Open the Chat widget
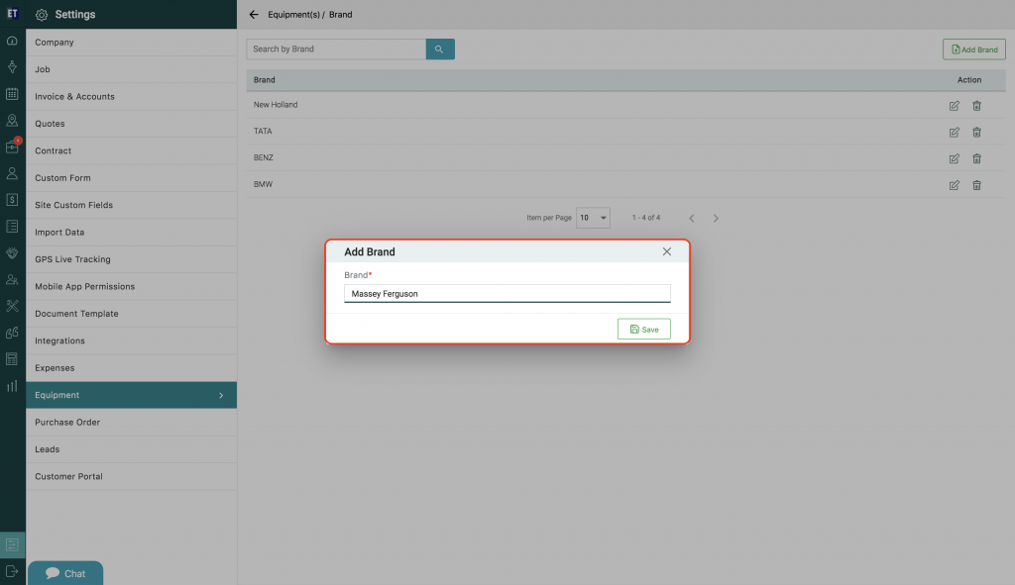 (x=65, y=573)
